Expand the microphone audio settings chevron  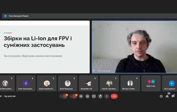point(61,96)
